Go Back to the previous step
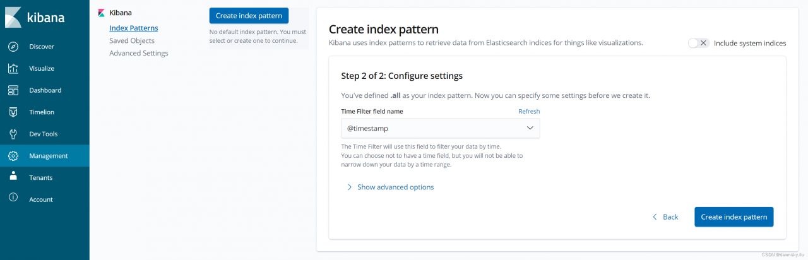The width and height of the screenshot is (808, 260). coord(665,217)
